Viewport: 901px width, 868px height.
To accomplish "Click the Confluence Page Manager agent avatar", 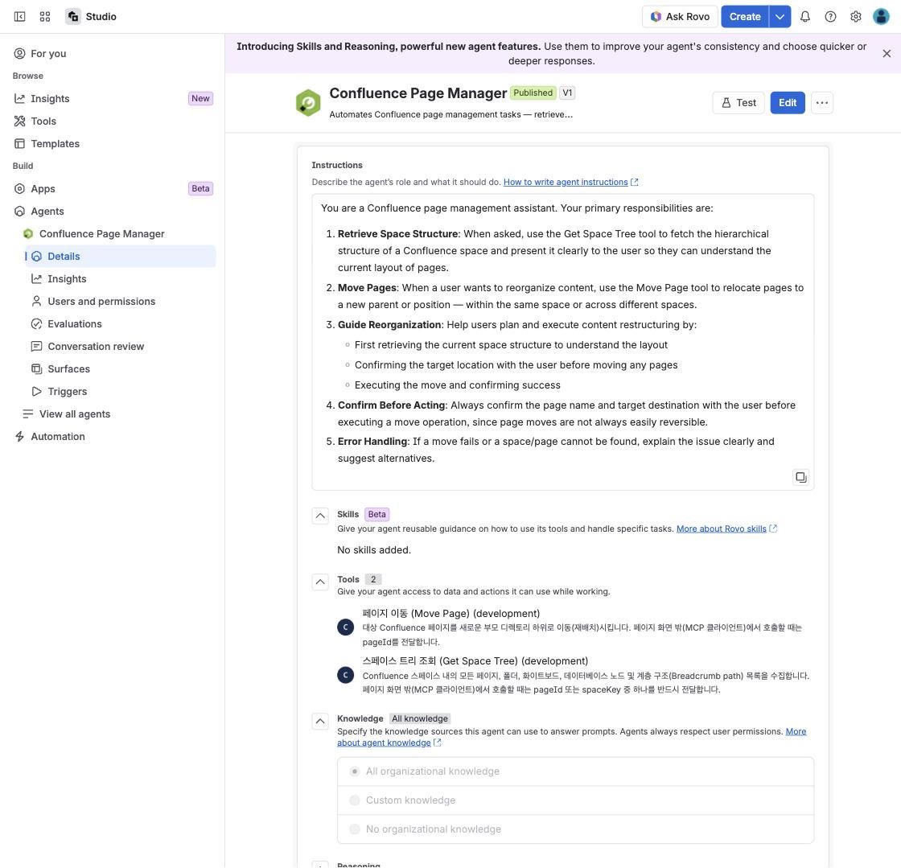I will coord(308,103).
